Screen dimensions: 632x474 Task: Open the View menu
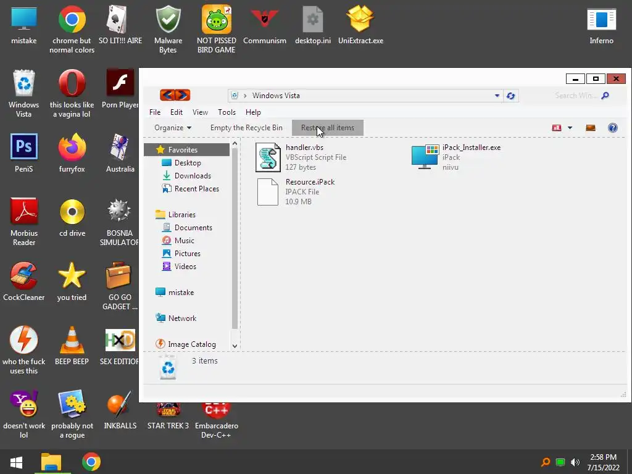(x=200, y=112)
